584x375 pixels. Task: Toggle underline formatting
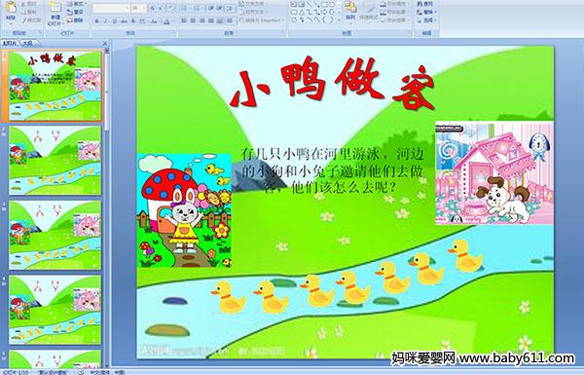(115, 21)
